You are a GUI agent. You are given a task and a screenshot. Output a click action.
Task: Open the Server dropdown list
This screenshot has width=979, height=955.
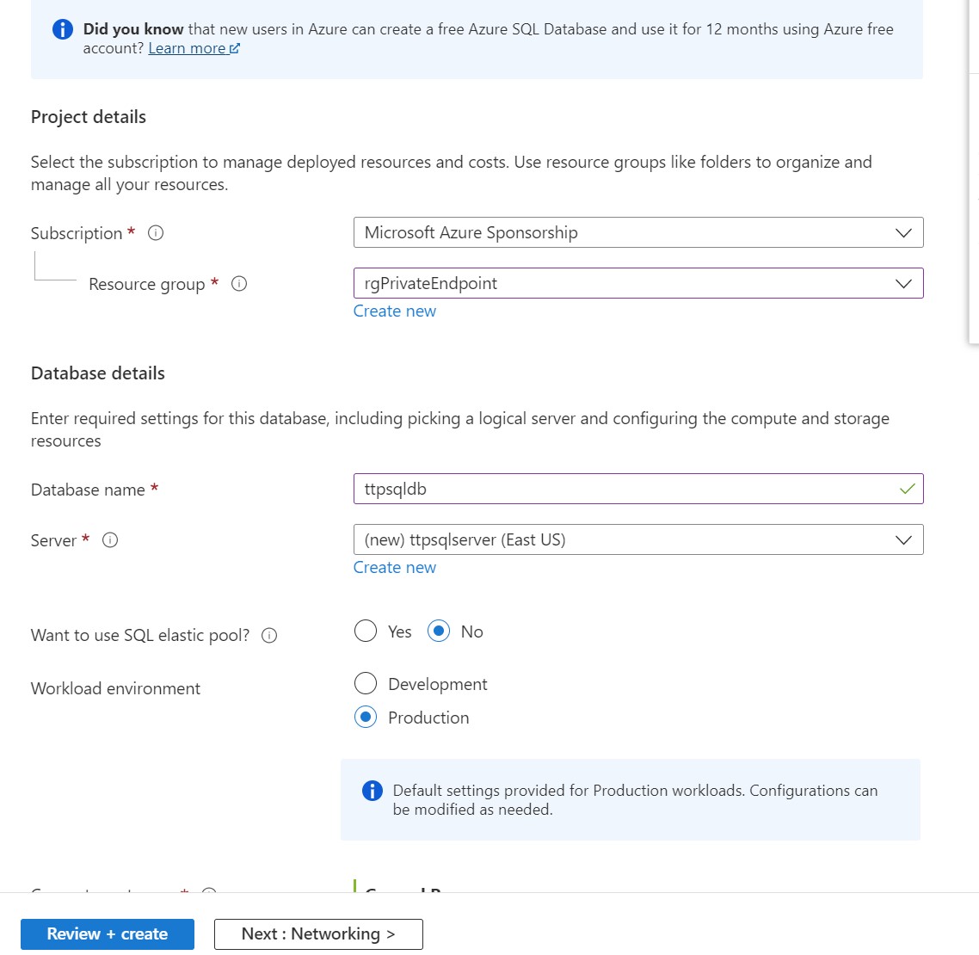(x=637, y=540)
